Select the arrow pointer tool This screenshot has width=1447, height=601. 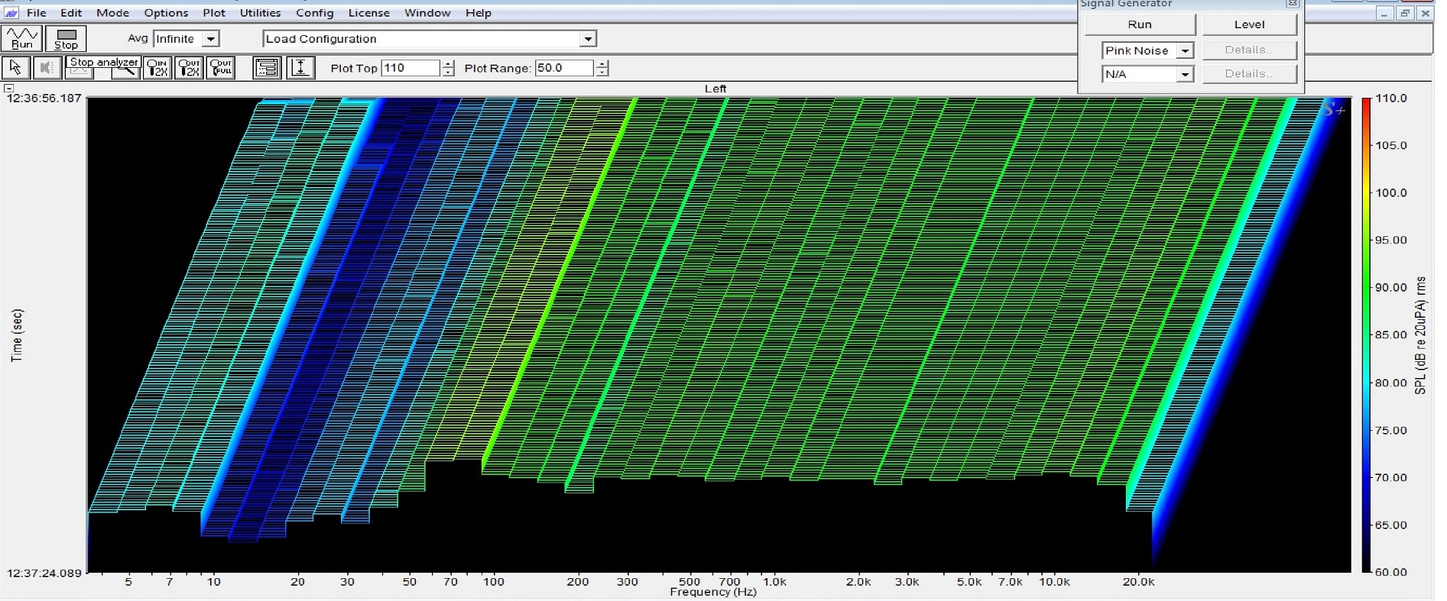pyautogui.click(x=15, y=68)
